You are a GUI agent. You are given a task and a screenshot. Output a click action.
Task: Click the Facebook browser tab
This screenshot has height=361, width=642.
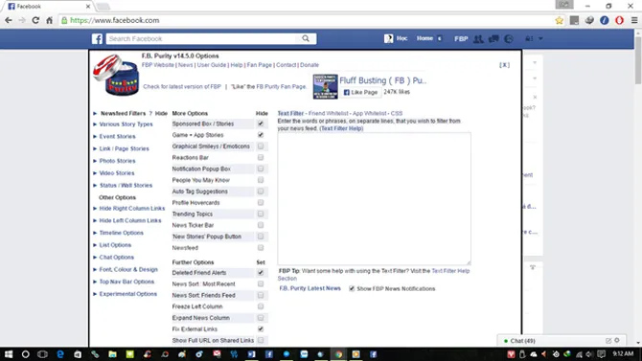48,7
